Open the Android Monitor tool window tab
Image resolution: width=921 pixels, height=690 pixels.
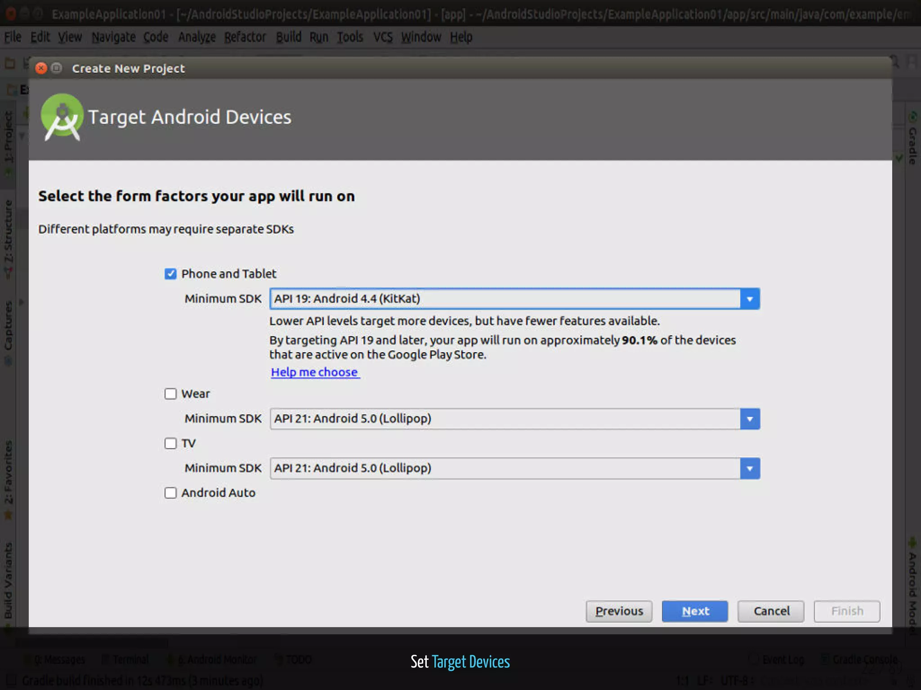(212, 659)
